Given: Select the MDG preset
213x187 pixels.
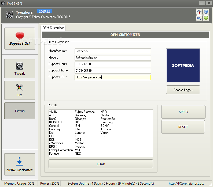Looking at the screenshot, I should coord(78,140).
